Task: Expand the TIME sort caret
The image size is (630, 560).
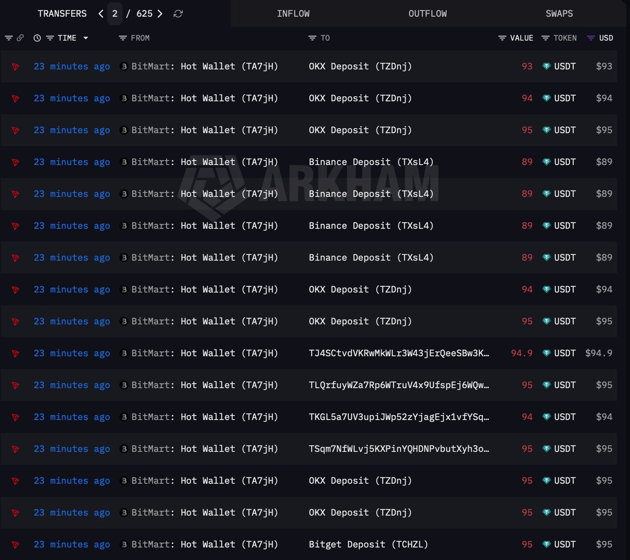Action: (86, 38)
